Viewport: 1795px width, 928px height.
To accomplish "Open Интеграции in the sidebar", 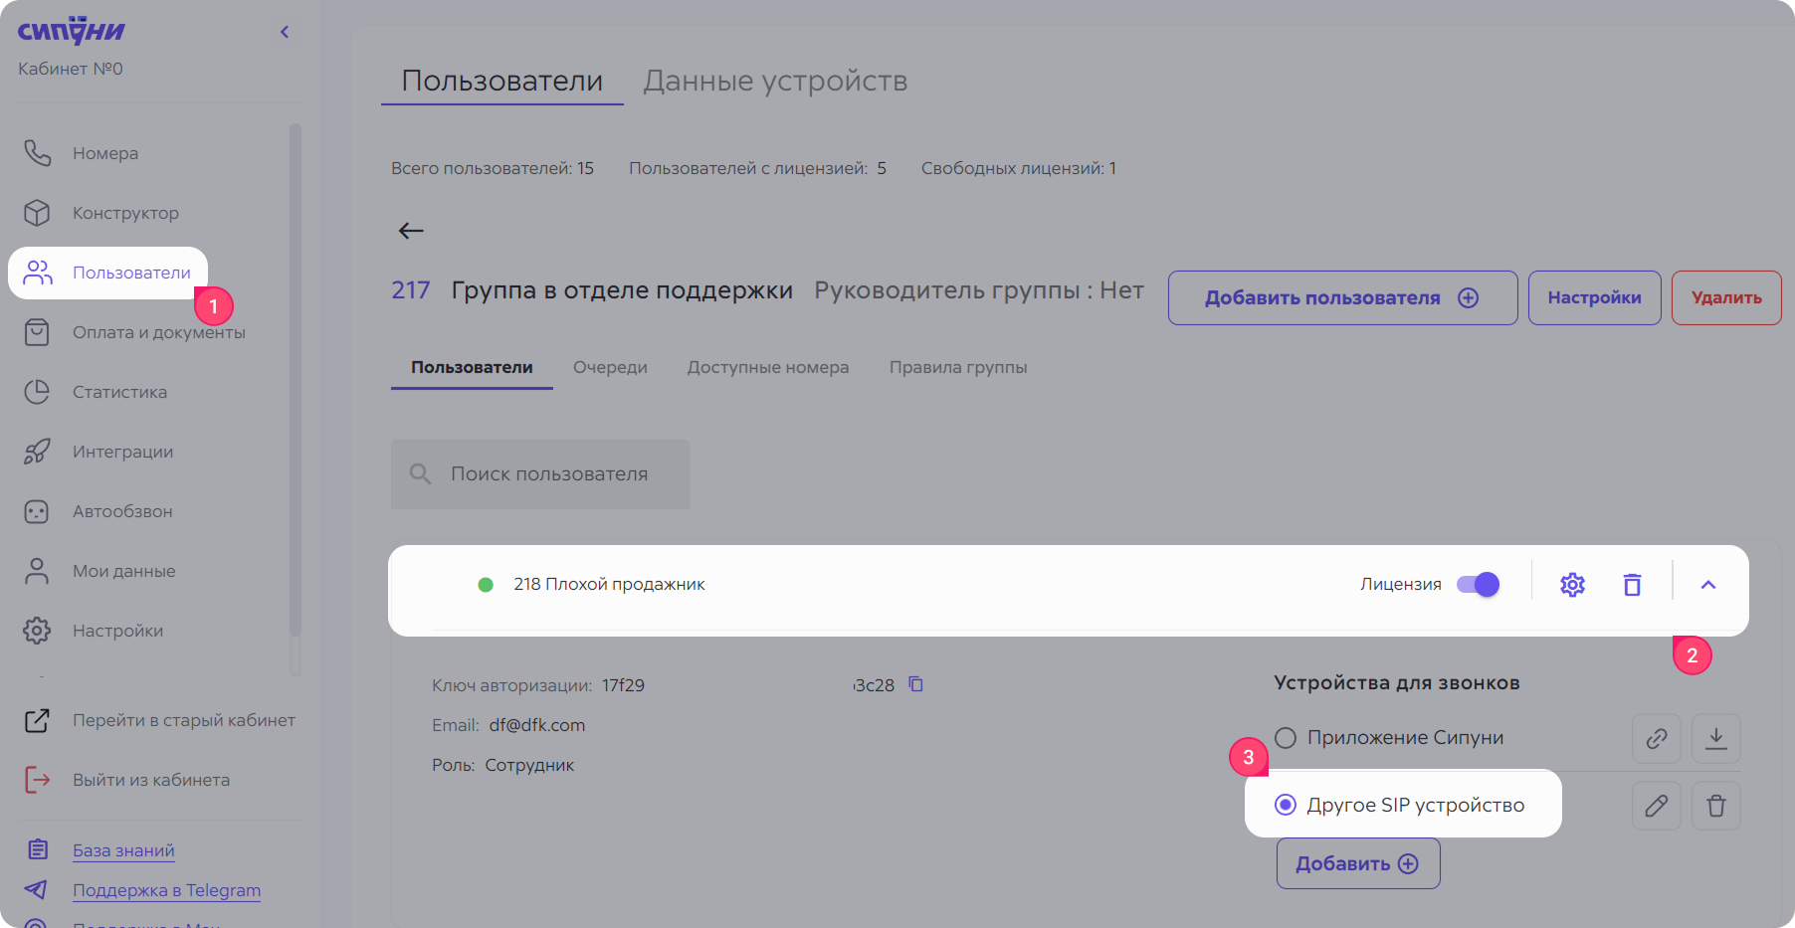I will click(x=122, y=452).
